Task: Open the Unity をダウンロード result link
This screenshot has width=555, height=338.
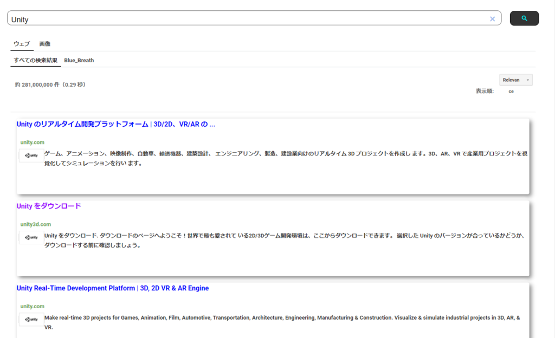Action: click(x=49, y=206)
